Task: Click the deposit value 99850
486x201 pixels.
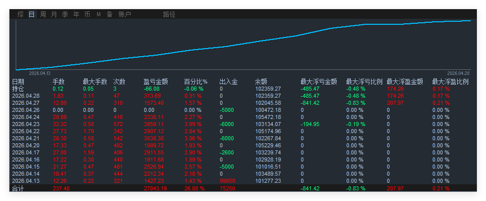Action: click(x=227, y=181)
